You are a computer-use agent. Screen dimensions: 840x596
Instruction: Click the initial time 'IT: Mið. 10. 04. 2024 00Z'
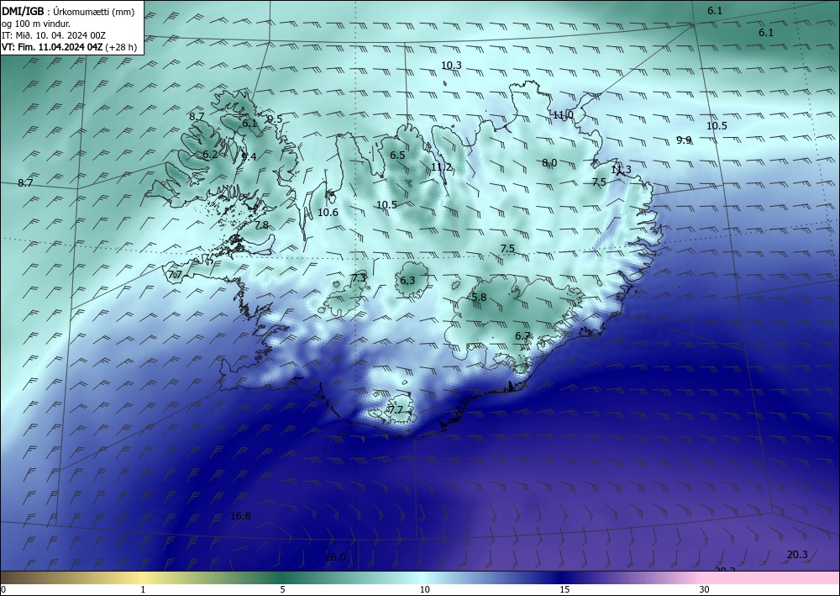point(54,34)
